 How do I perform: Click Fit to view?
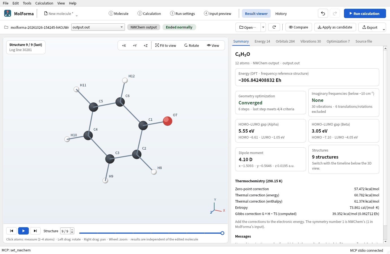coord(166,45)
